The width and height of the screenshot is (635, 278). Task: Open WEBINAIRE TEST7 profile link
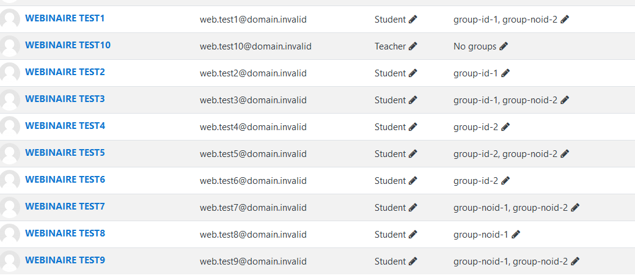pos(65,207)
